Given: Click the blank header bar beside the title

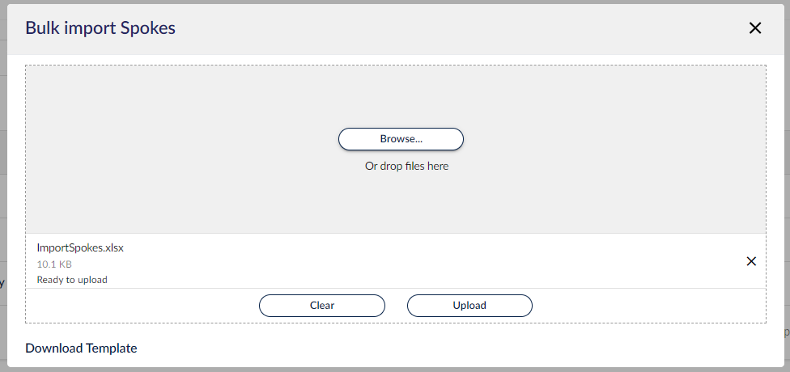Looking at the screenshot, I should pos(453,28).
